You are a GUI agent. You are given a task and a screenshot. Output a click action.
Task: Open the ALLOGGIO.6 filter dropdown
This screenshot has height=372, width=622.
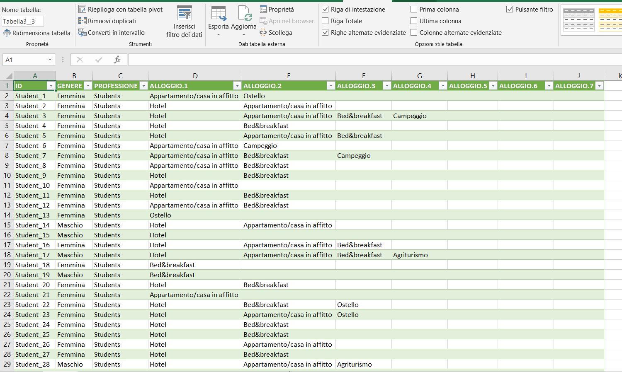pyautogui.click(x=549, y=86)
